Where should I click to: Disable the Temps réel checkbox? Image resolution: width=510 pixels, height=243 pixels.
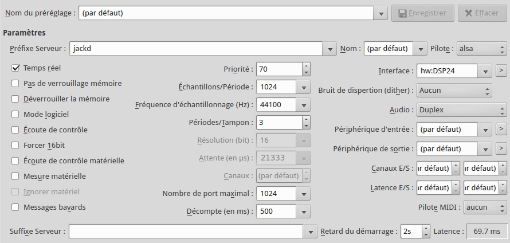(16, 68)
